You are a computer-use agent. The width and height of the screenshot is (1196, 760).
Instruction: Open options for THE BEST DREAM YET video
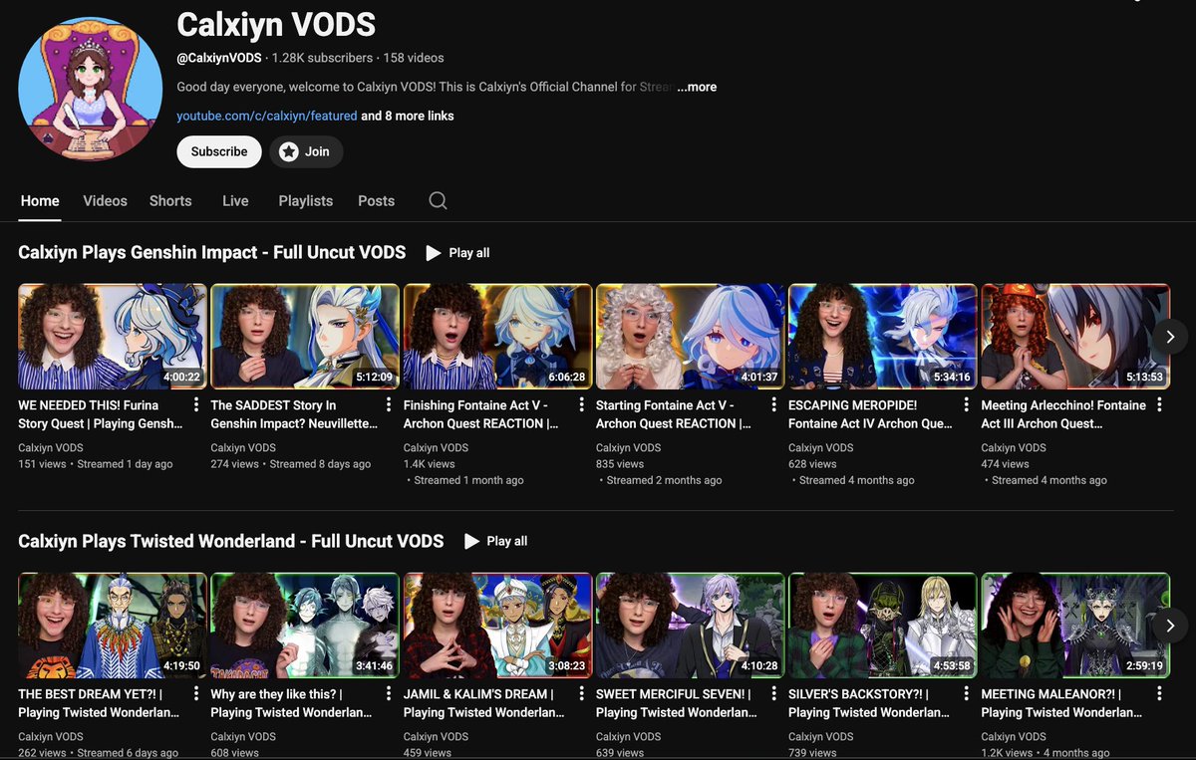tap(195, 694)
